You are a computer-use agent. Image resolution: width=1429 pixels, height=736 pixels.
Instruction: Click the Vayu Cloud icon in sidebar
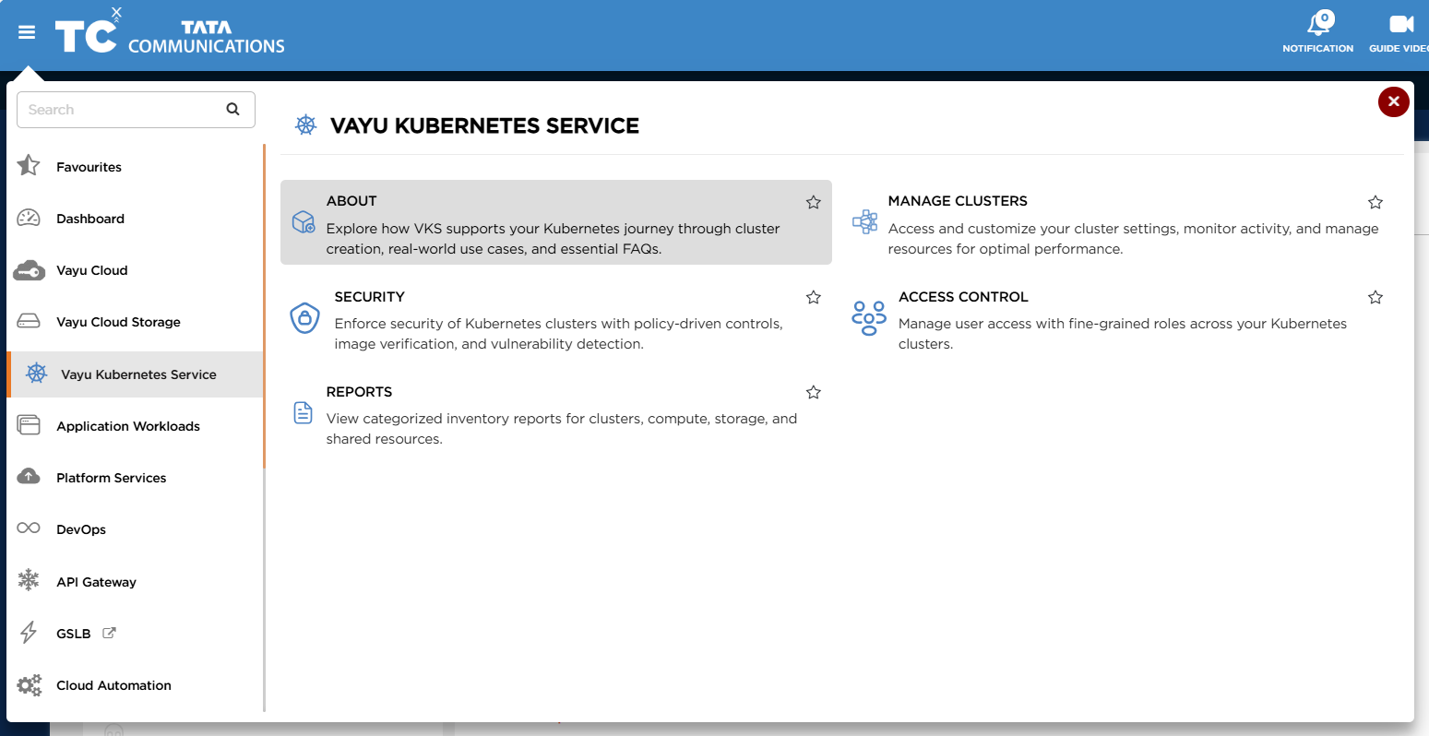point(29,270)
